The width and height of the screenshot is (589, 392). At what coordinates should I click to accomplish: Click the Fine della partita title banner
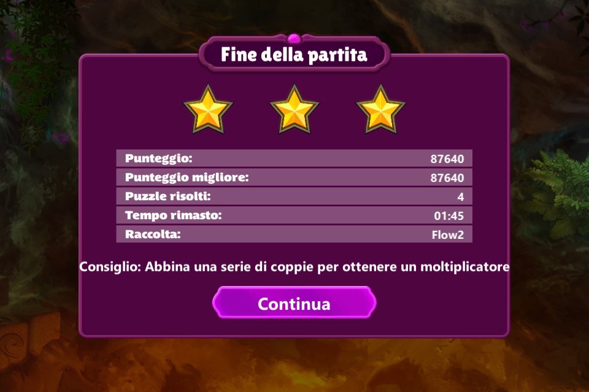point(294,55)
